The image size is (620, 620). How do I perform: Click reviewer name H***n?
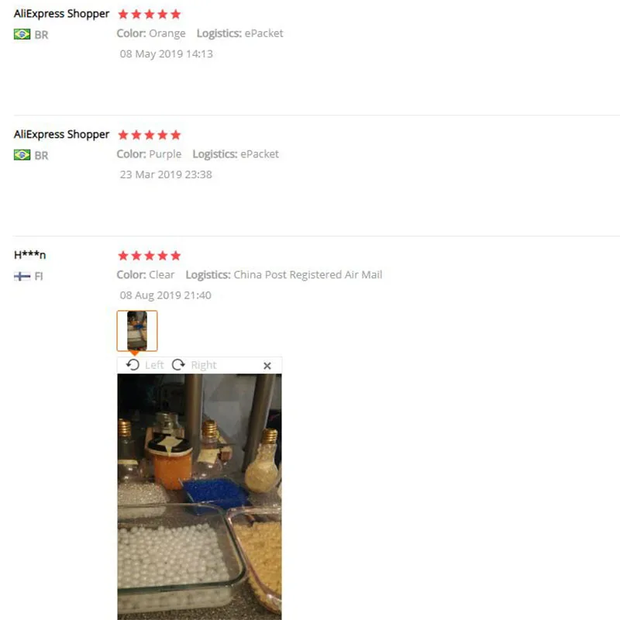[x=29, y=255]
